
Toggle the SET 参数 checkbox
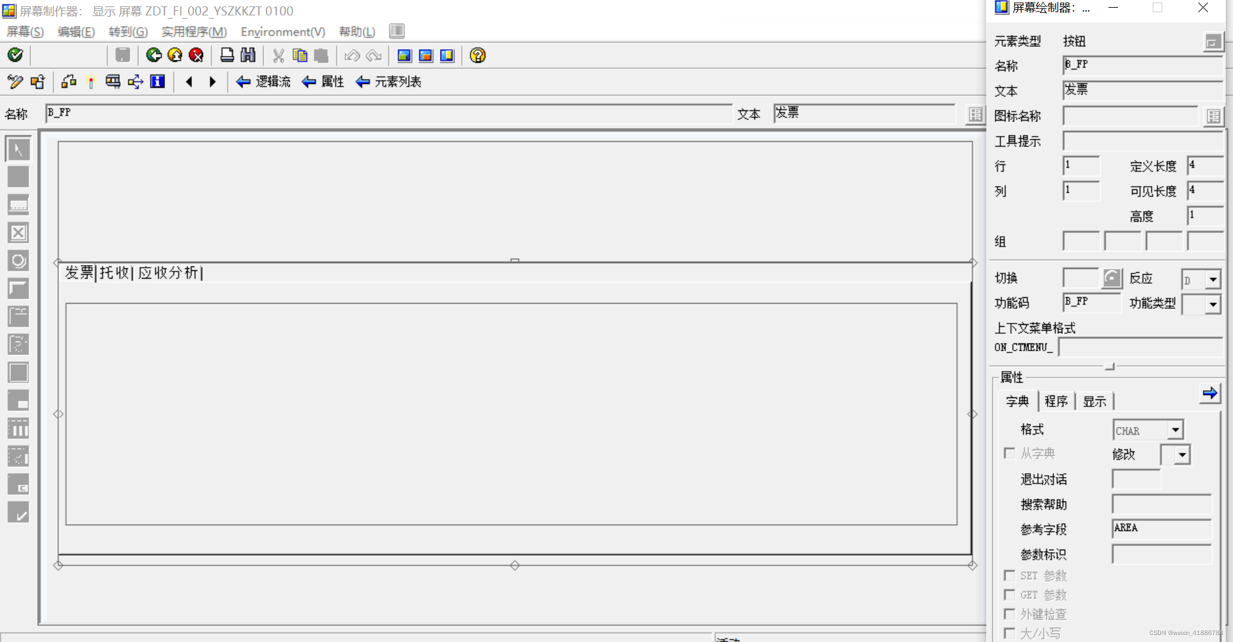[1010, 575]
